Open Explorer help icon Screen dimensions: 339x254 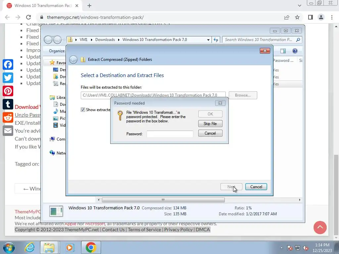pos(295,51)
